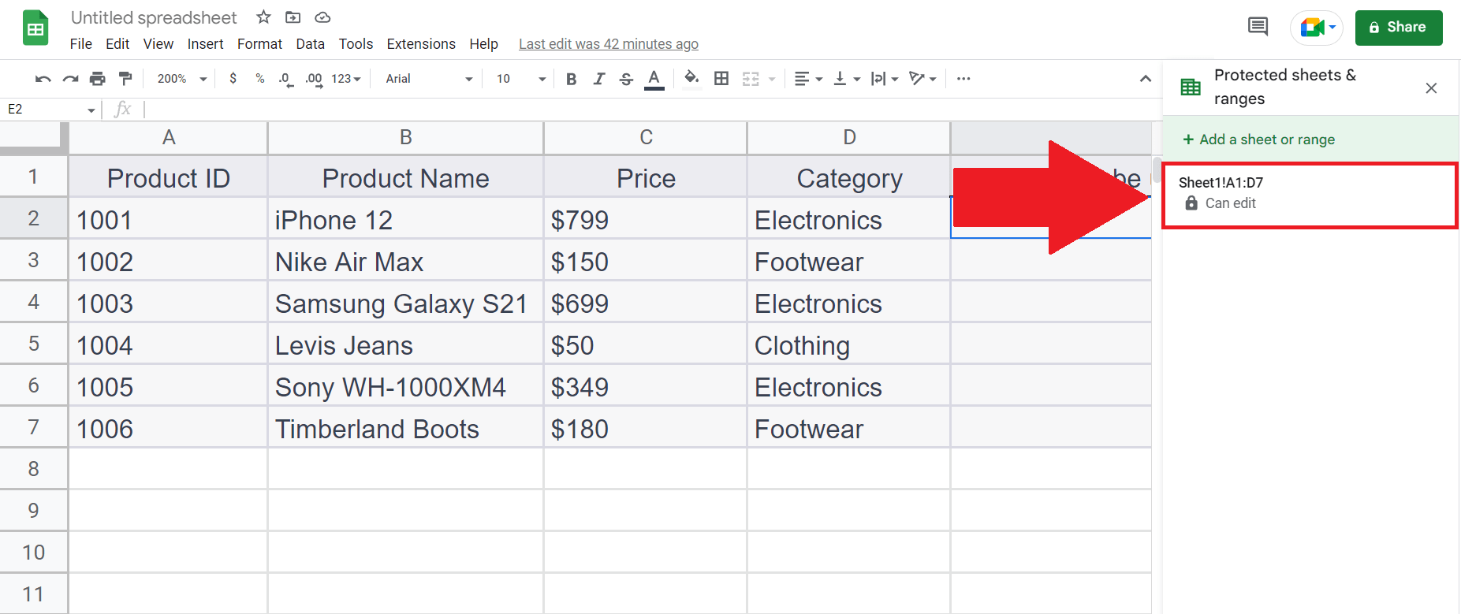
Task: Click the select-all corner box
Action: point(33,136)
